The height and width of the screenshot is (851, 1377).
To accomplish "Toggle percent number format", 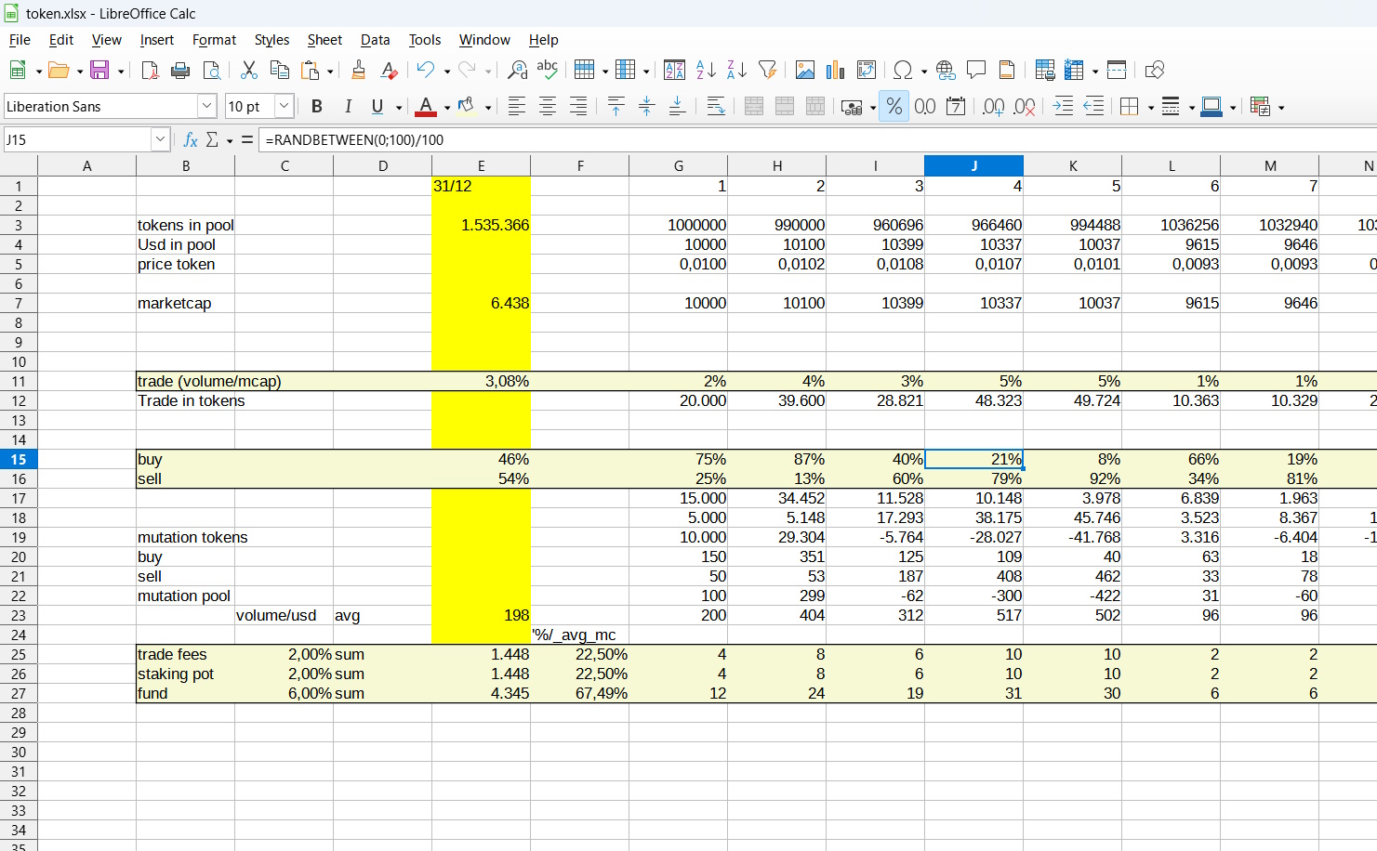I will click(x=894, y=107).
